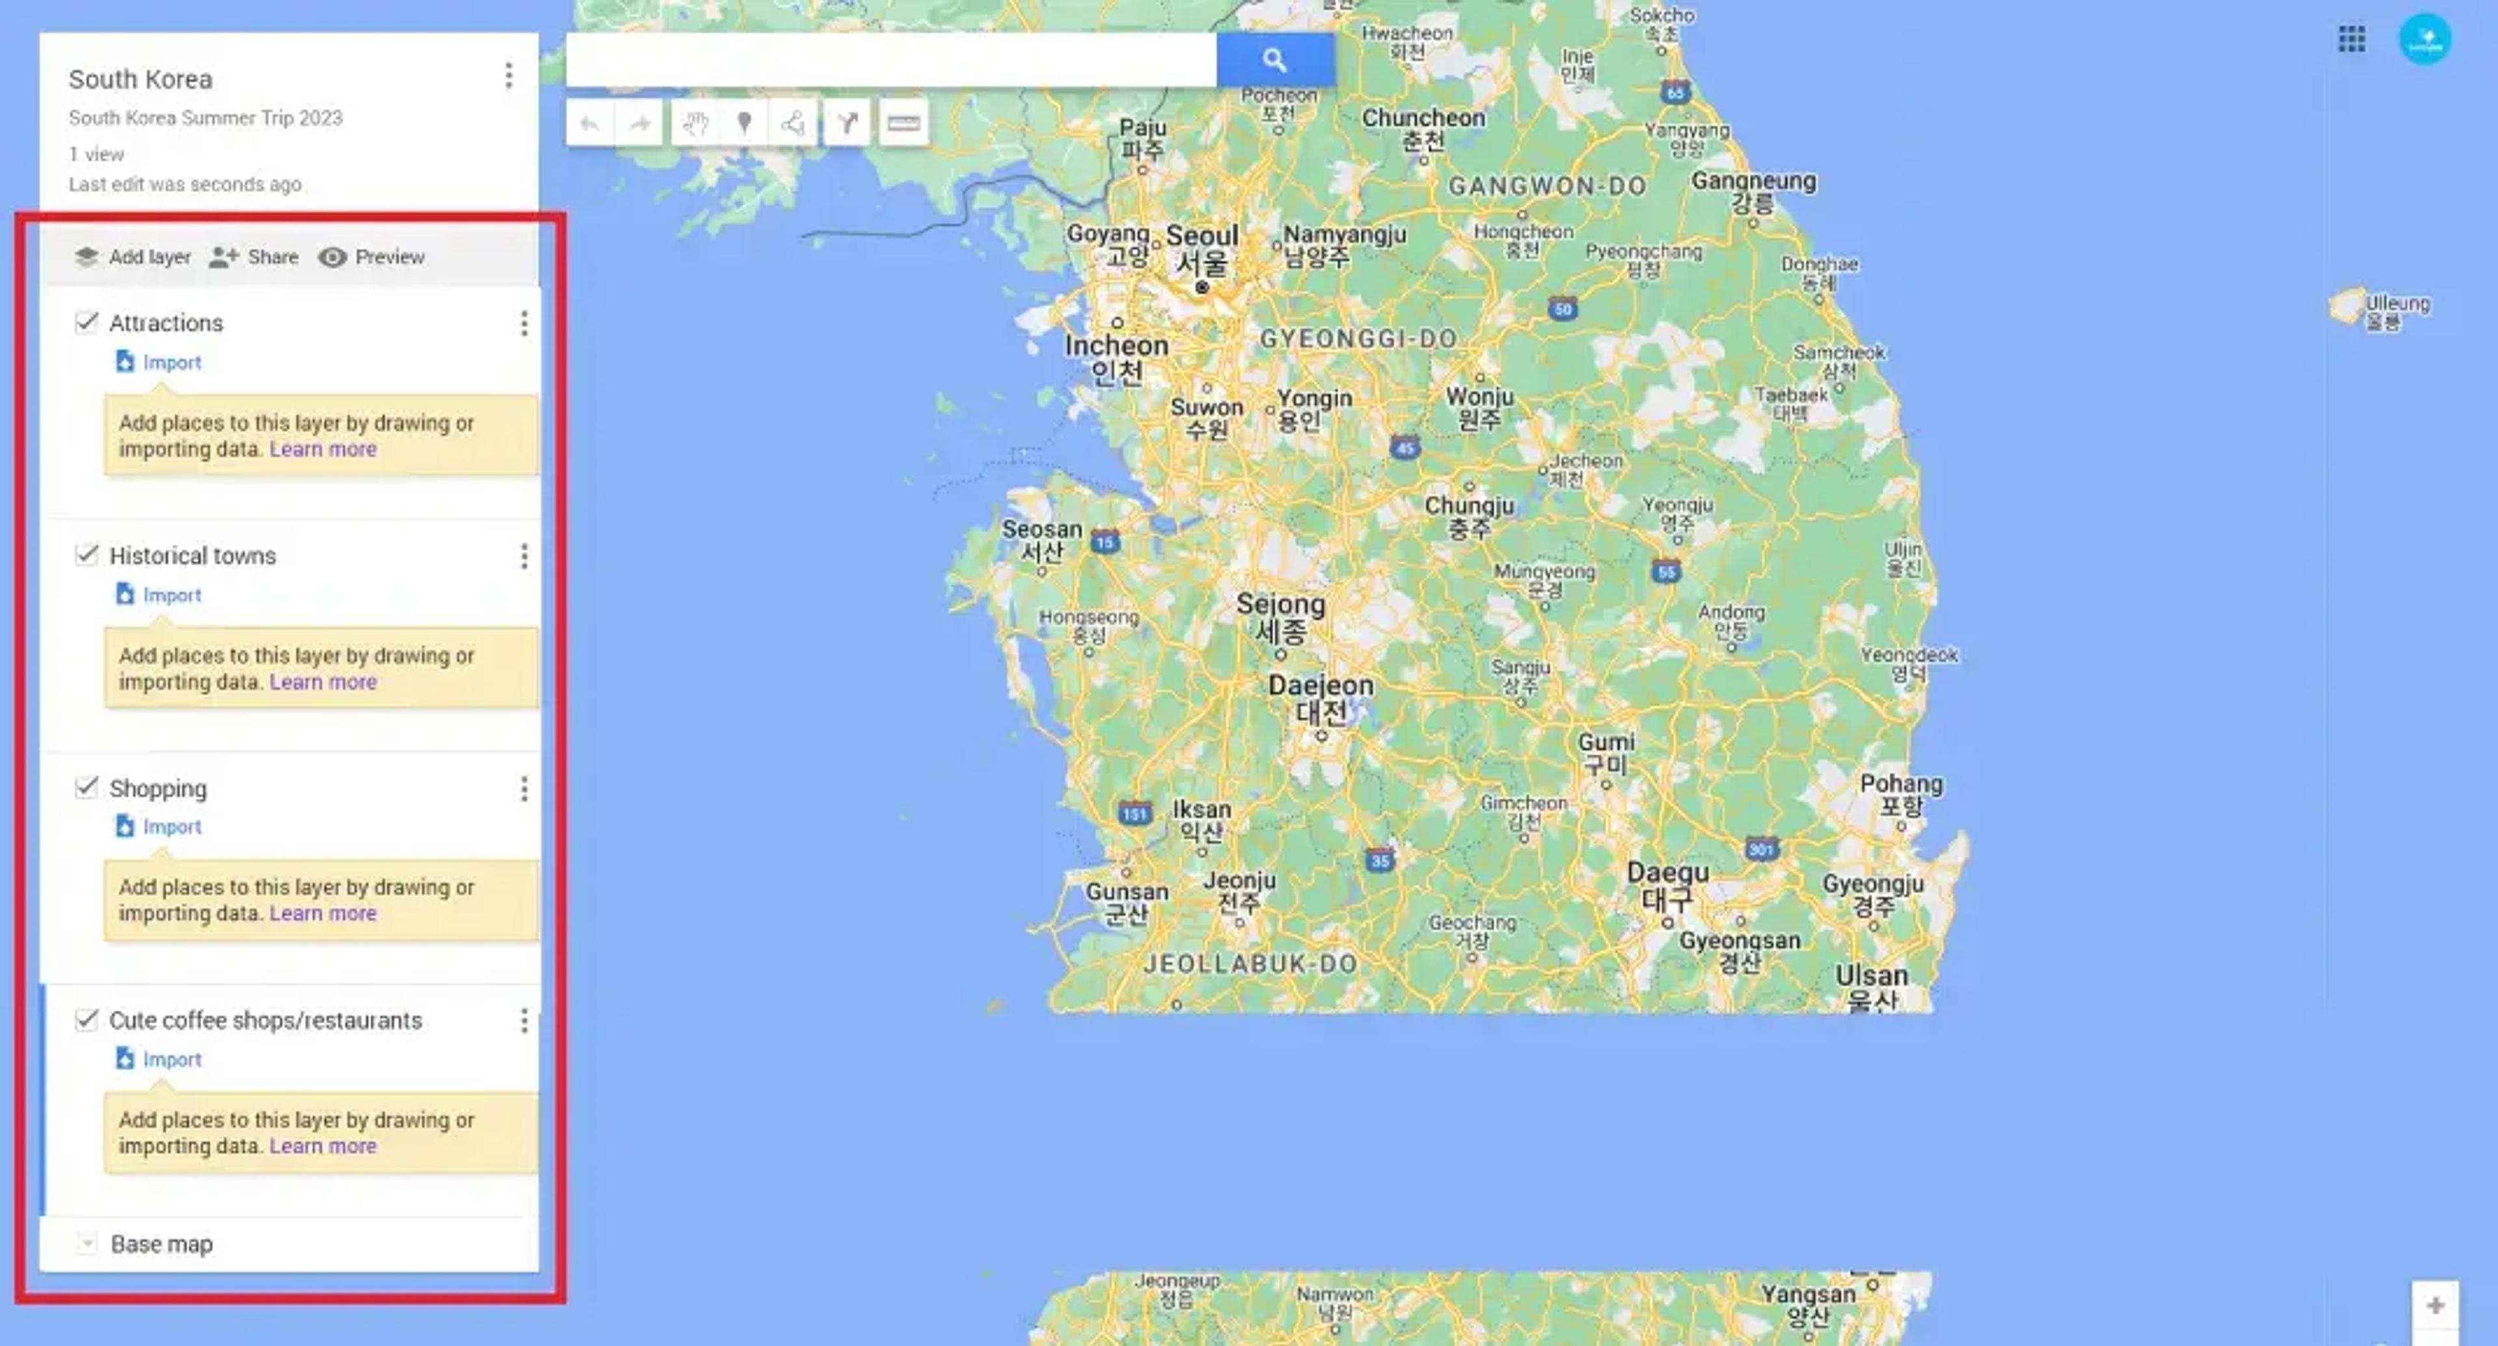Click the blue search magnifier button
The image size is (2498, 1346).
[1275, 60]
